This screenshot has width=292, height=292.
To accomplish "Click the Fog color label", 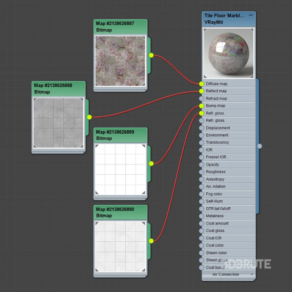I will (x=214, y=194).
